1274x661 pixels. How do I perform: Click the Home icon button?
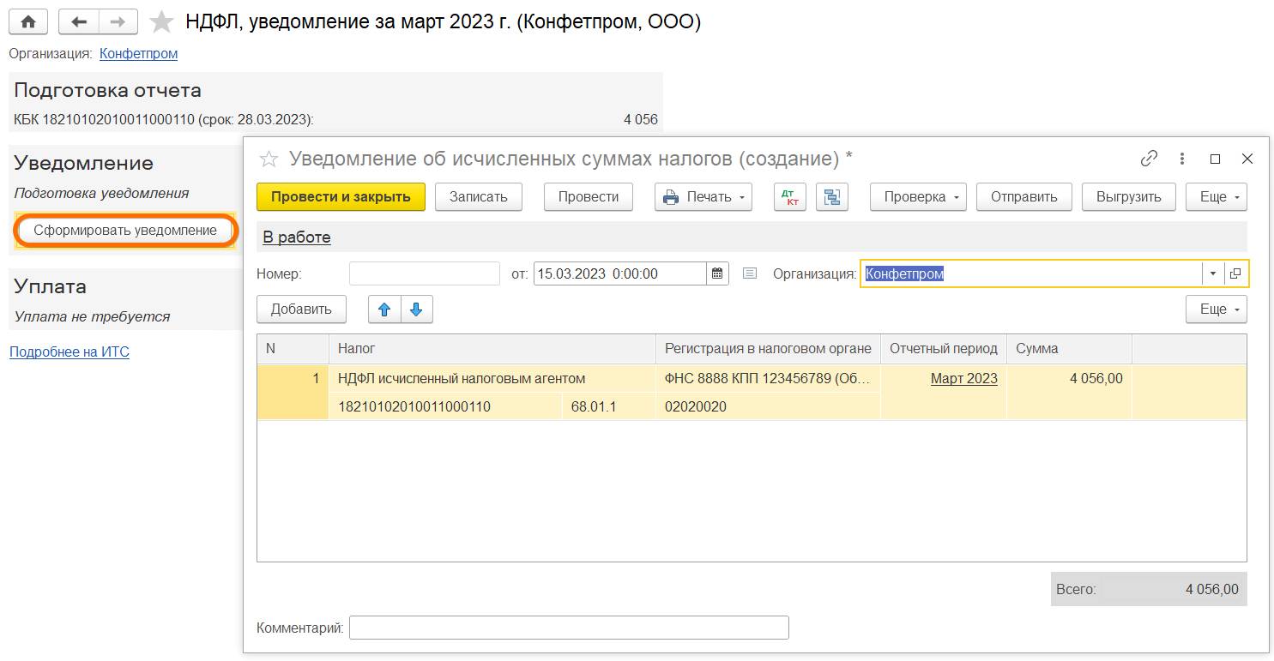(28, 21)
